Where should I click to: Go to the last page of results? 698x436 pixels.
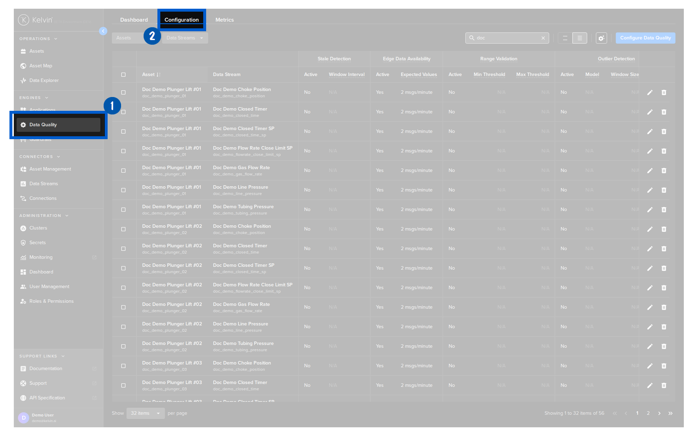670,413
